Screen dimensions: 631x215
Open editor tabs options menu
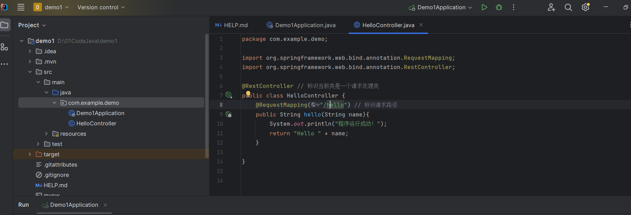click(x=630, y=25)
